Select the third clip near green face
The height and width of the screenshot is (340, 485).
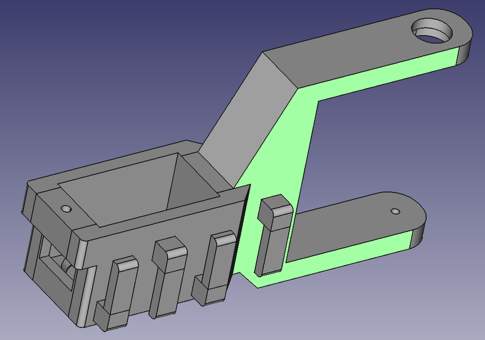[x=218, y=267]
